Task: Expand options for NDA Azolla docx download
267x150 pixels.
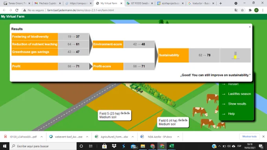Action: click(178, 137)
